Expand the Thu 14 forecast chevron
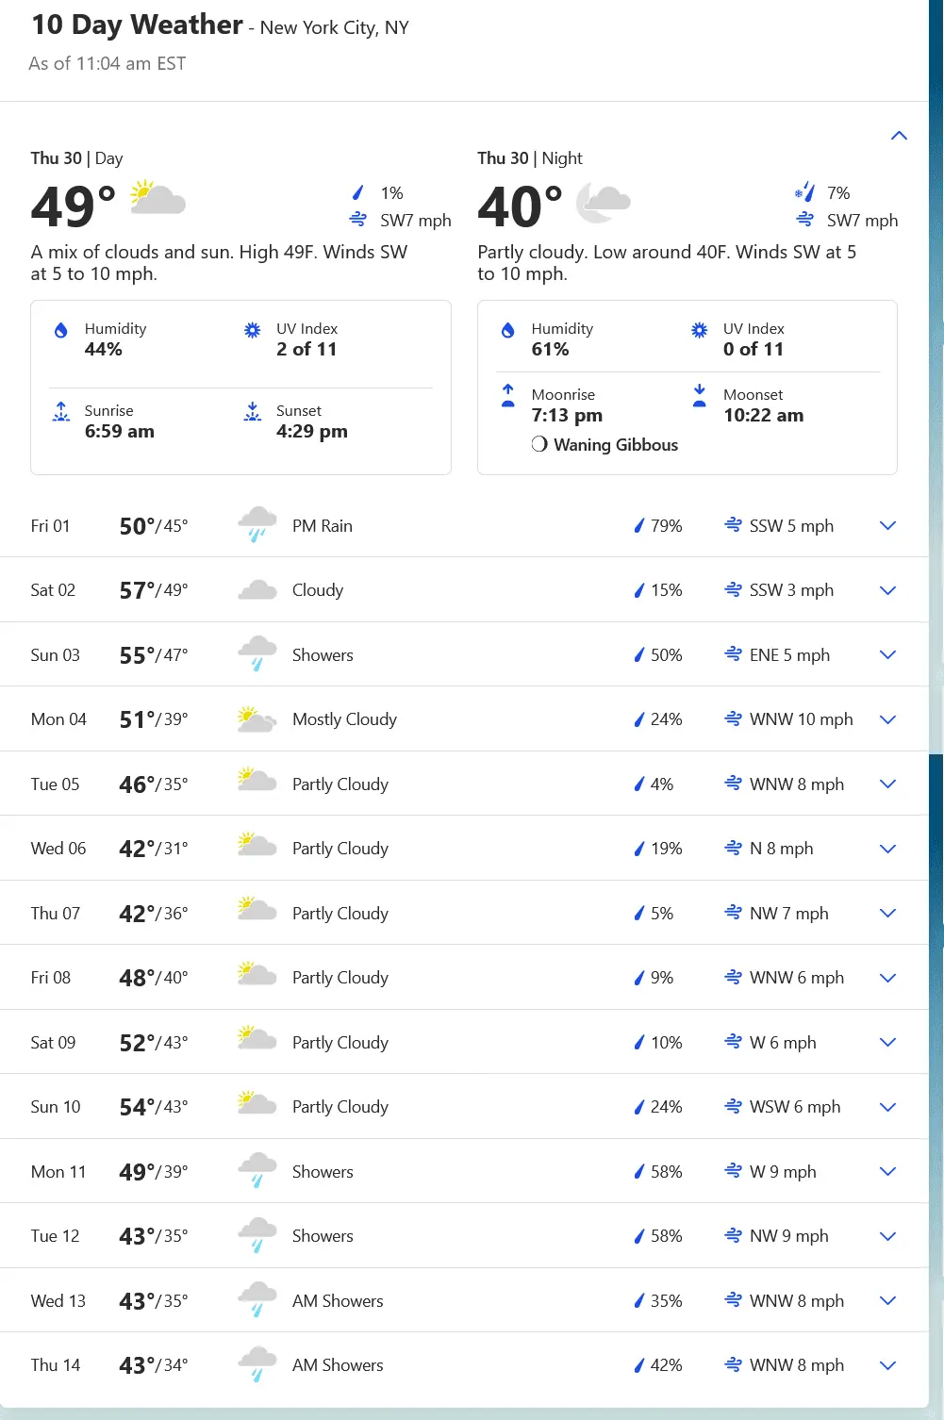This screenshot has width=944, height=1420. (887, 1365)
